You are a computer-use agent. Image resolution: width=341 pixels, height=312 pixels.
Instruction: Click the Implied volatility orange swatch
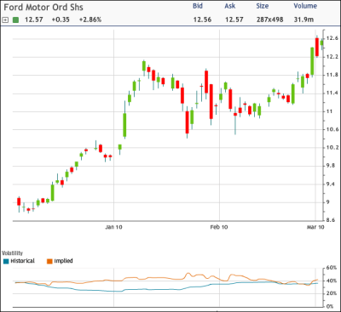click(49, 261)
